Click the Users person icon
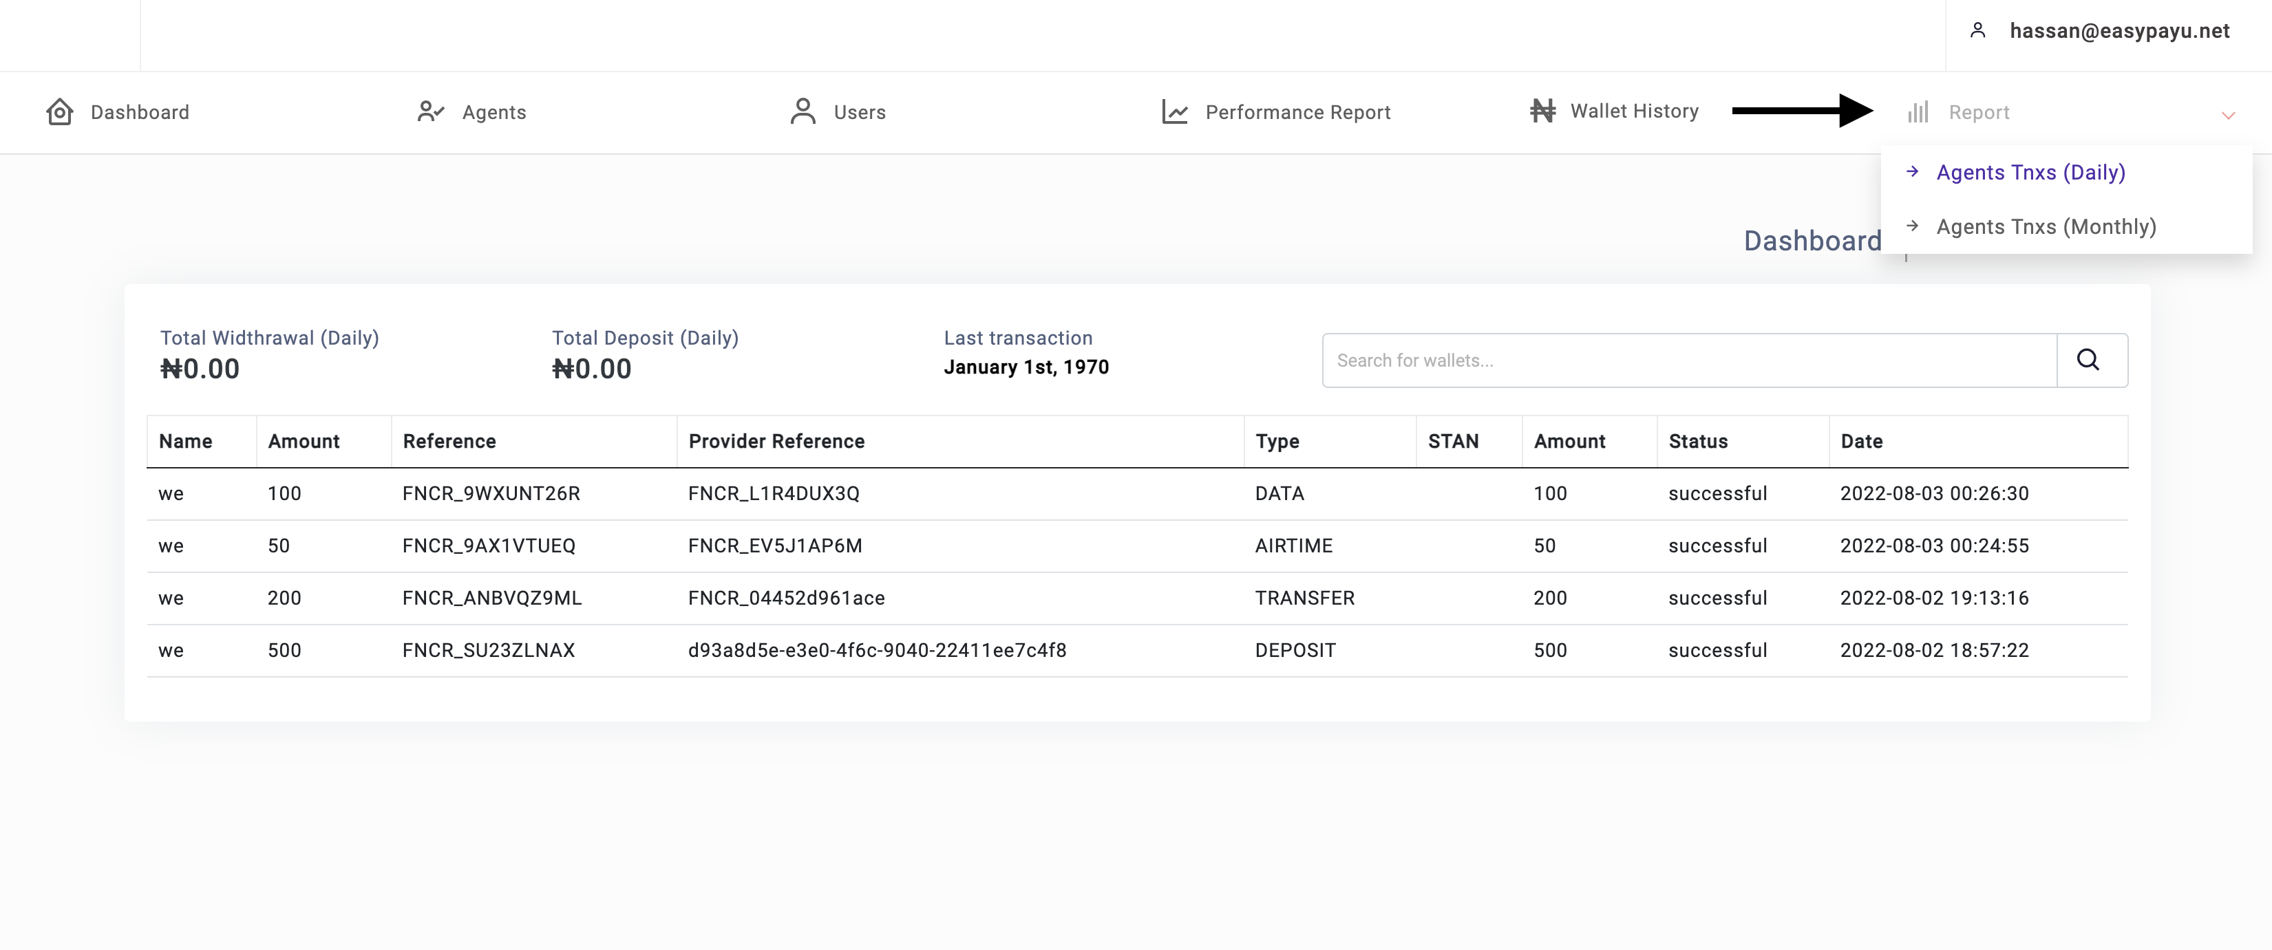The width and height of the screenshot is (2272, 950). tap(803, 112)
